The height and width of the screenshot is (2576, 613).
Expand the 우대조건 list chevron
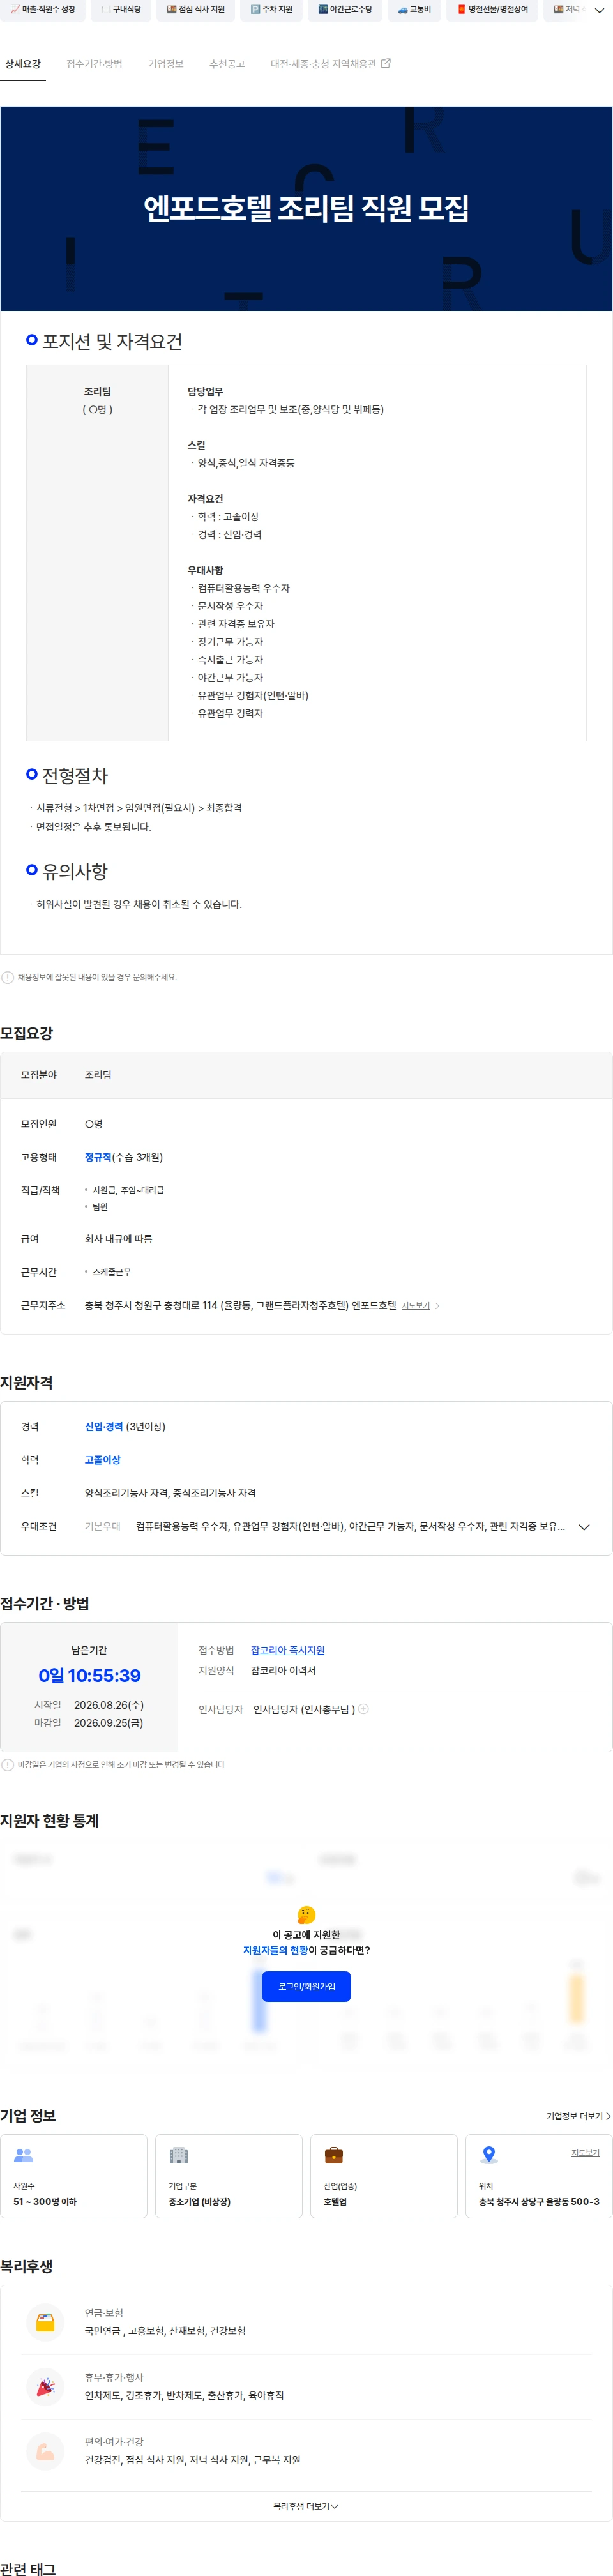584,1527
